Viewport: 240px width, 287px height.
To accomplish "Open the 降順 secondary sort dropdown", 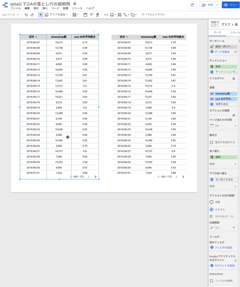I will [x=223, y=186].
